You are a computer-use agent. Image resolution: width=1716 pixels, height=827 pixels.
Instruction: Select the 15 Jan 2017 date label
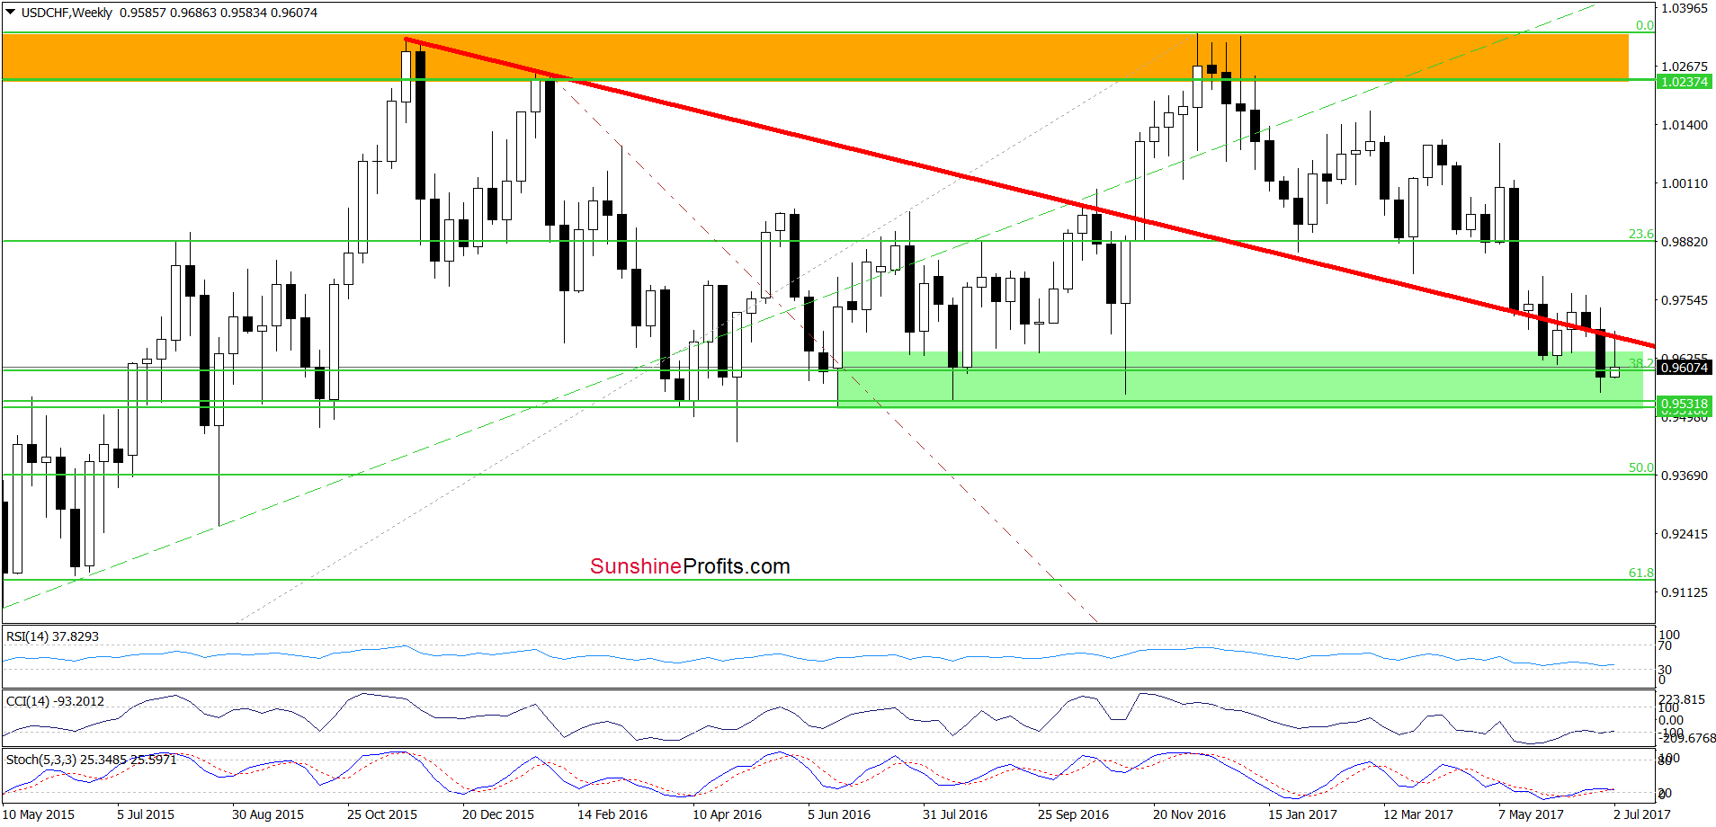pyautogui.click(x=1302, y=814)
